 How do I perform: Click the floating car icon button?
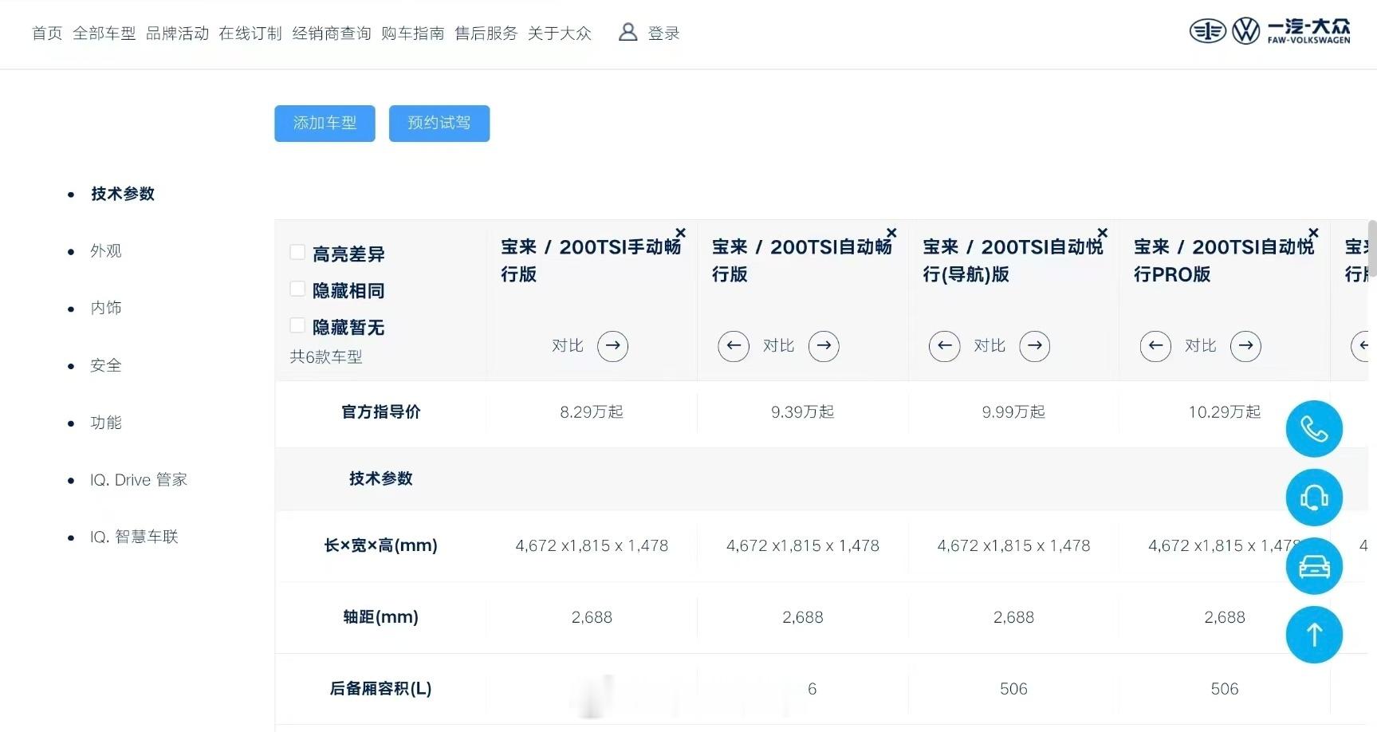click(1314, 566)
